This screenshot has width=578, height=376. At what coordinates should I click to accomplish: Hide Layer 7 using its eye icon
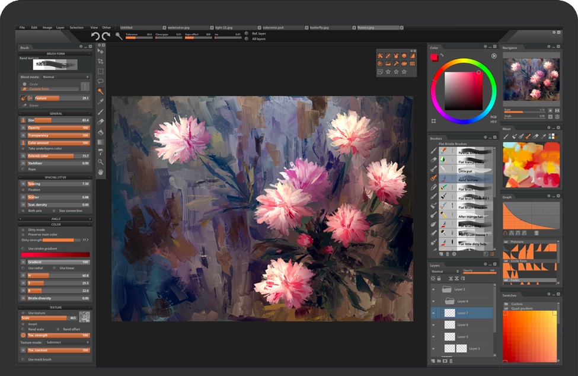pos(433,313)
